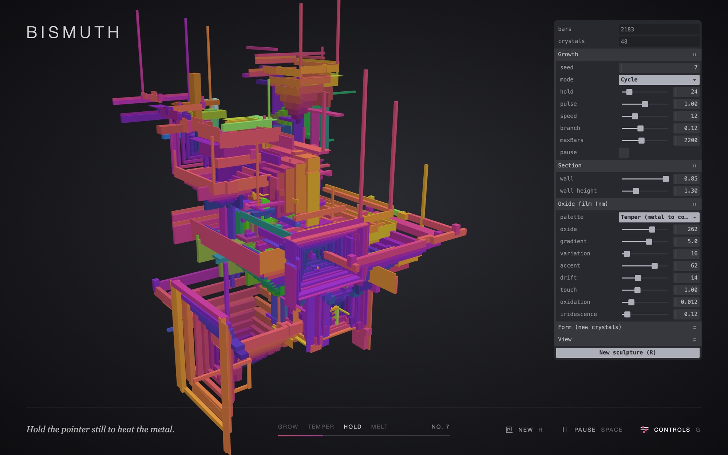This screenshot has width=728, height=455.
Task: Select the HOLD phase tab
Action: coord(352,427)
